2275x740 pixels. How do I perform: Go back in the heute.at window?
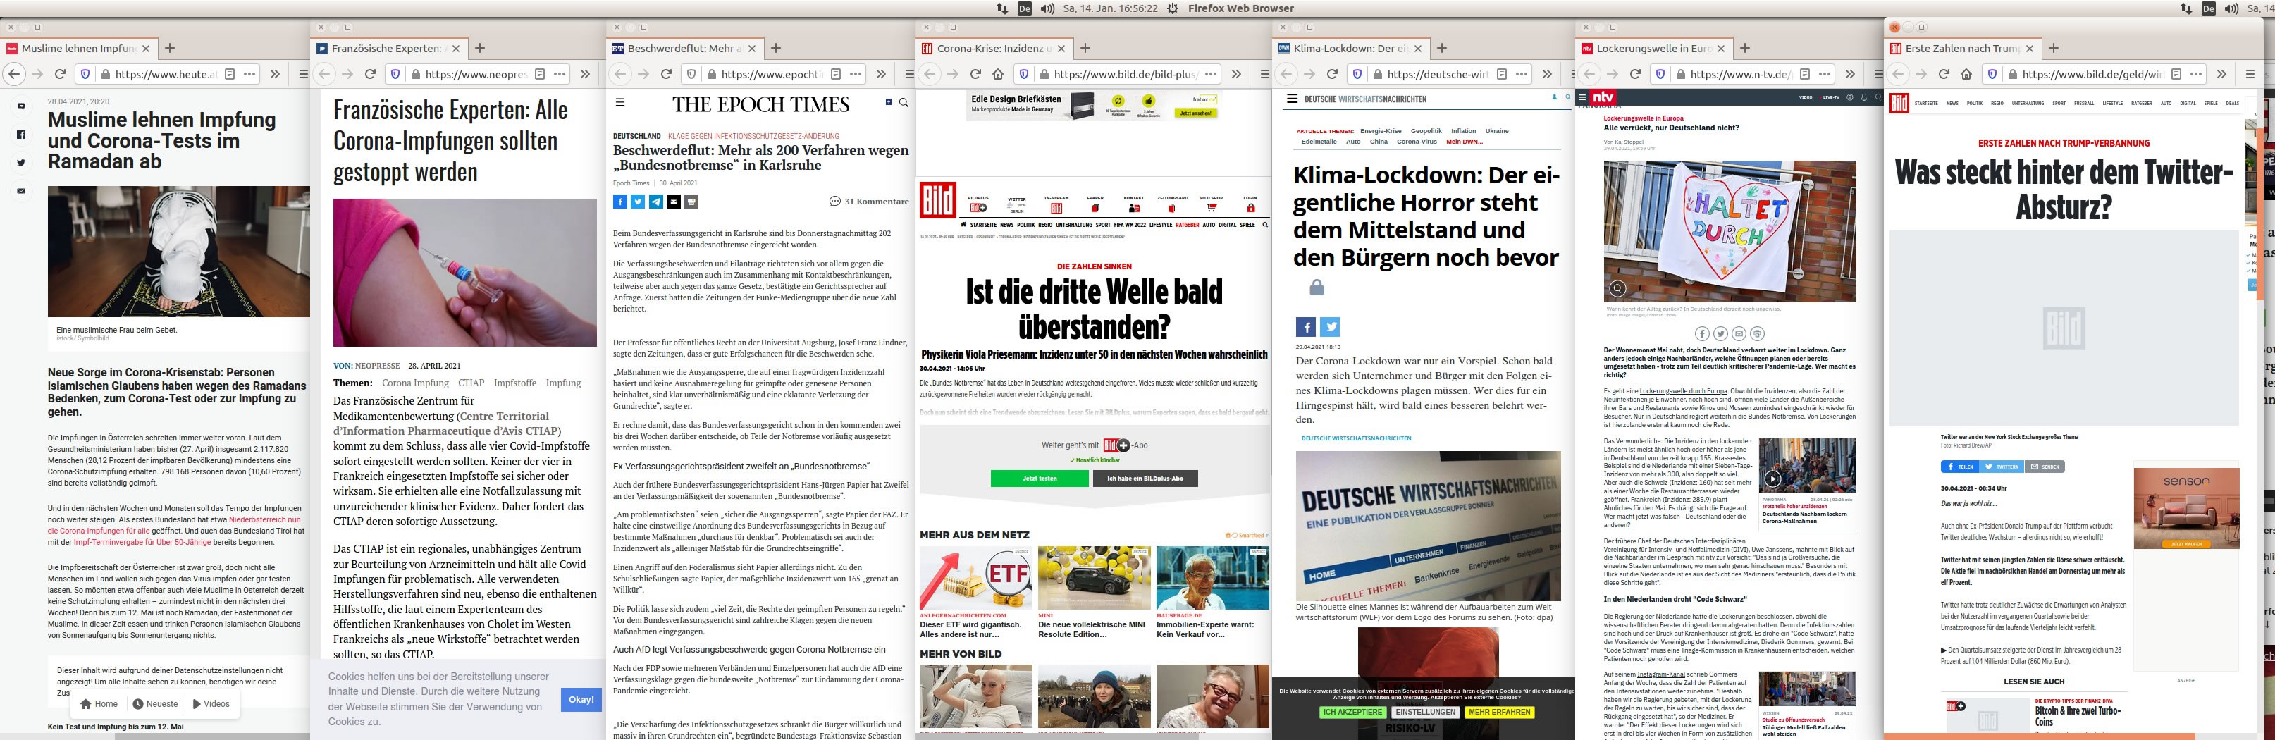coord(13,74)
